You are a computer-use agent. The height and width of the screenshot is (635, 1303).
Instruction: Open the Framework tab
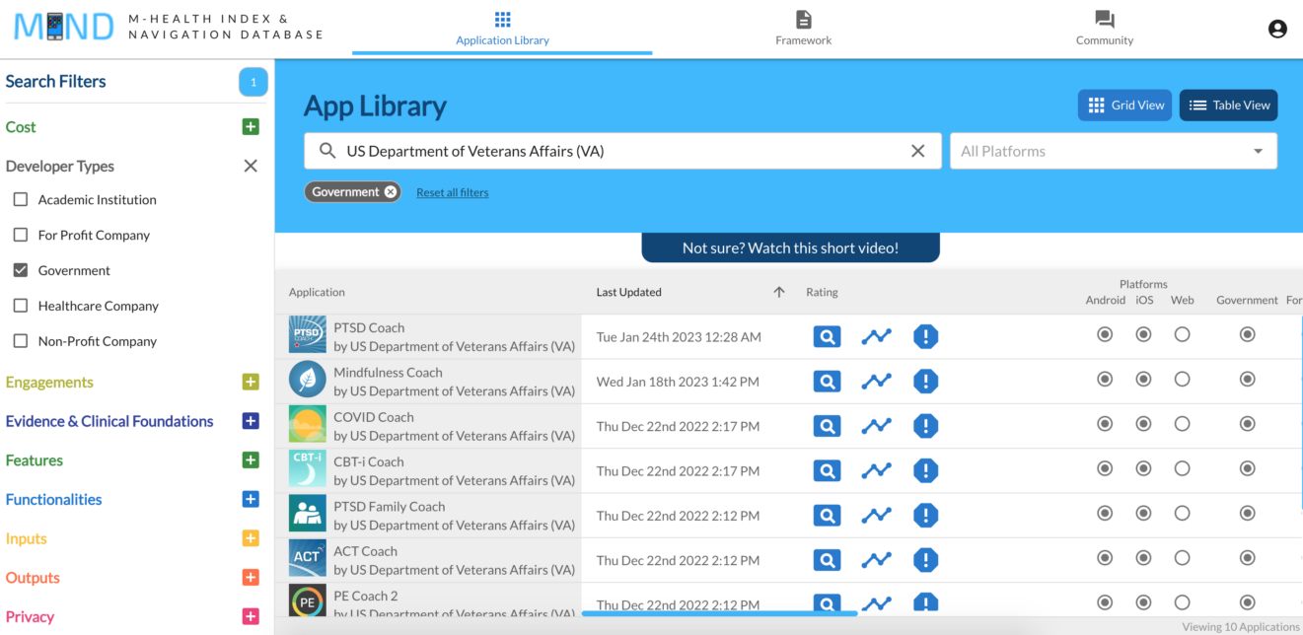[x=804, y=28]
